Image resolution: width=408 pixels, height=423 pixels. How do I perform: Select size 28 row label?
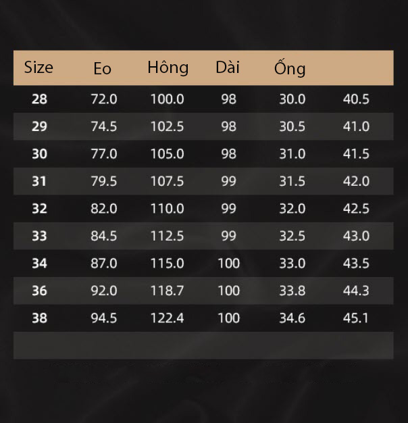tap(39, 99)
